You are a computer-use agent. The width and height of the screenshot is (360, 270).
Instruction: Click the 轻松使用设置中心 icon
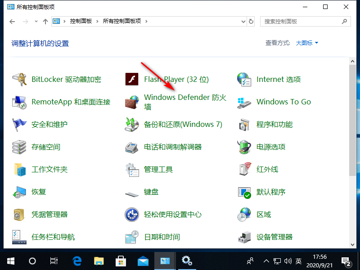(131, 215)
